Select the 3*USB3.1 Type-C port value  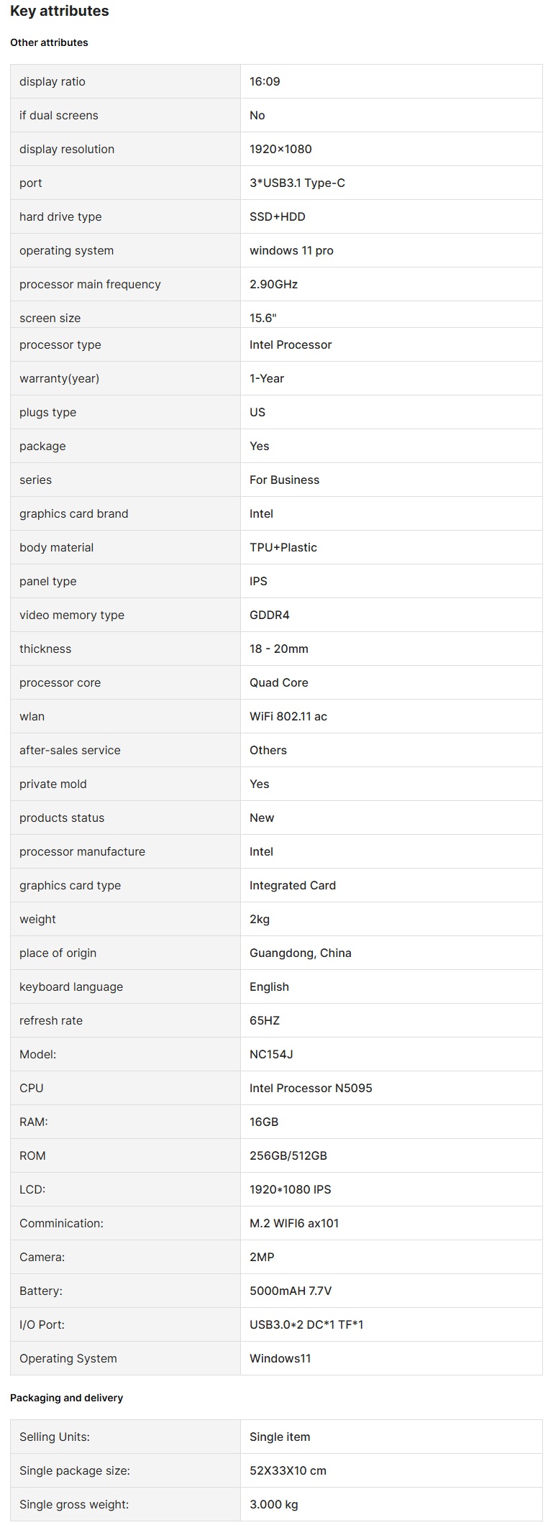pyautogui.click(x=297, y=183)
